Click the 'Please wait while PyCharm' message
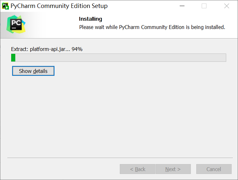This screenshot has width=238, height=180. 109,27
